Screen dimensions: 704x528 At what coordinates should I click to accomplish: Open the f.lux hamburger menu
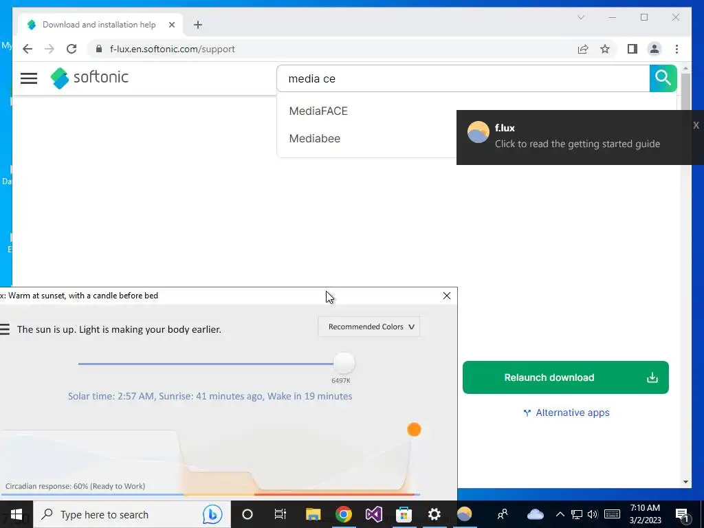(x=5, y=329)
